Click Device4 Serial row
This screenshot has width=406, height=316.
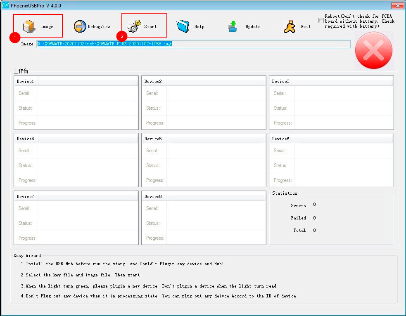point(76,151)
